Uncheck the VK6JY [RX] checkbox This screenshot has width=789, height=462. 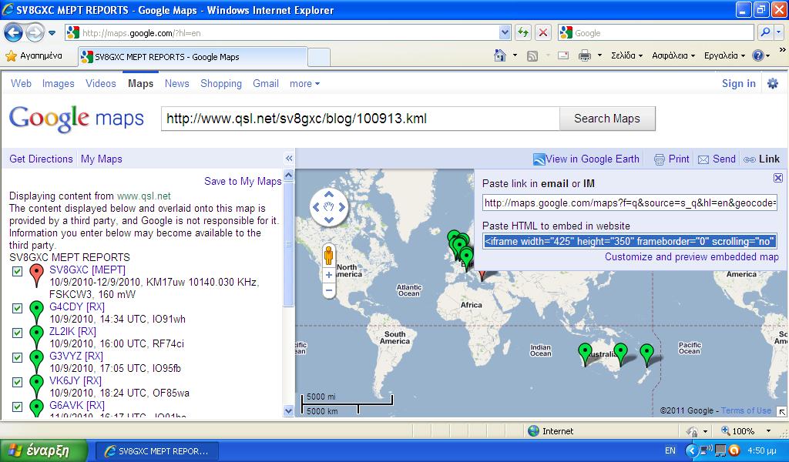[x=18, y=382]
